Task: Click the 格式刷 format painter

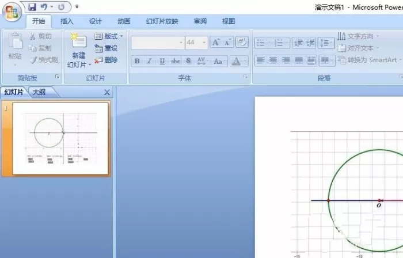Action: coord(43,60)
